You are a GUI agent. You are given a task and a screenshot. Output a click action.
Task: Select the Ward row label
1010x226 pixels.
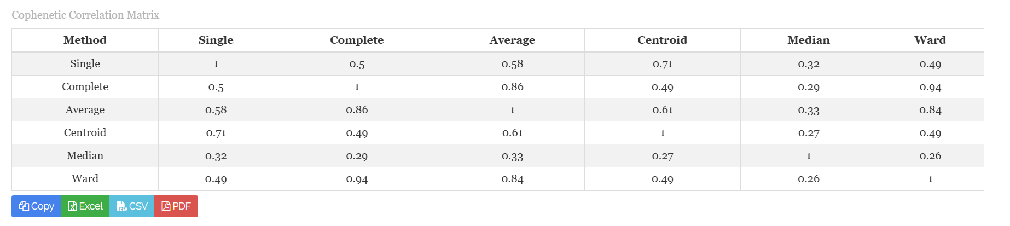(85, 178)
